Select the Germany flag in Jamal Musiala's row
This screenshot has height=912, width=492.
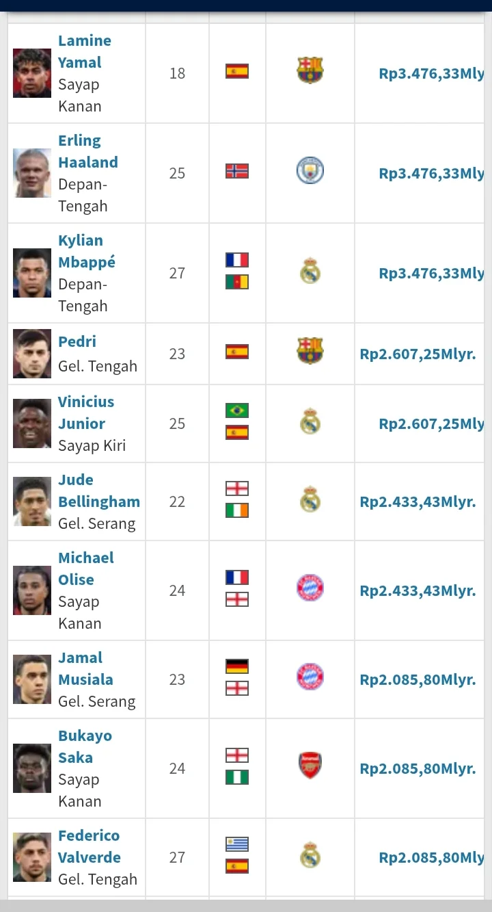click(x=237, y=666)
